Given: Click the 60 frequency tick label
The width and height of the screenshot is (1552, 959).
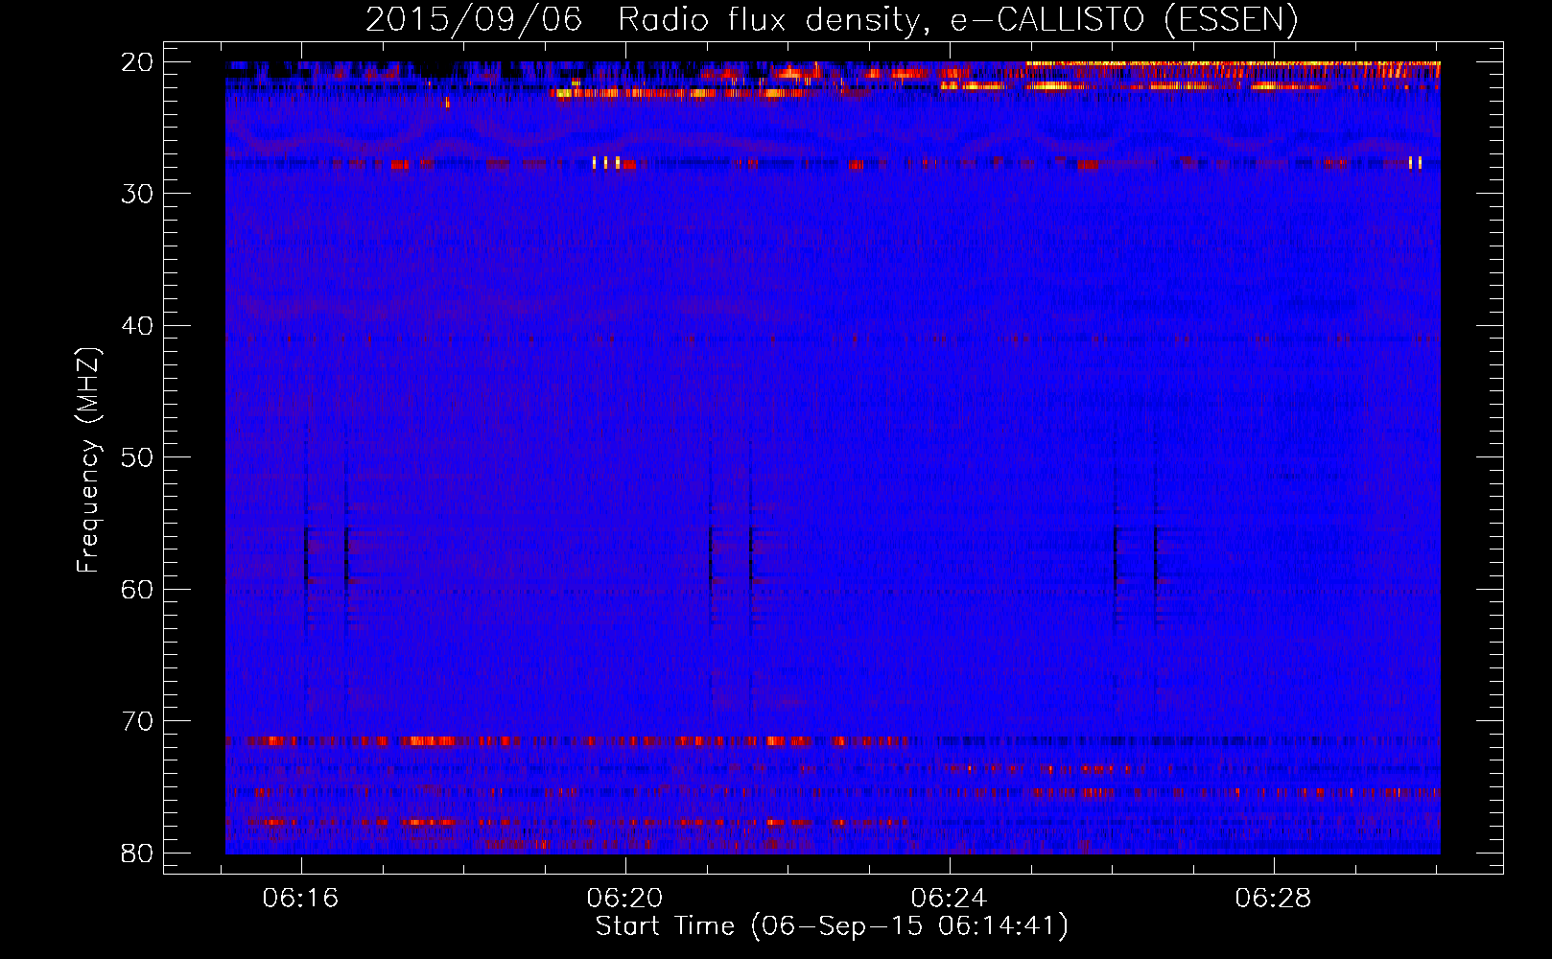Looking at the screenshot, I should coord(138,590).
